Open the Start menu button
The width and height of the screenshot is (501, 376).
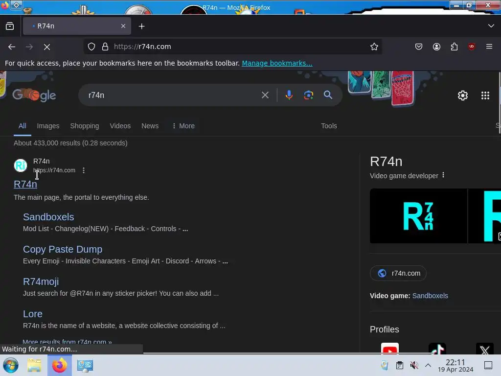click(11, 365)
